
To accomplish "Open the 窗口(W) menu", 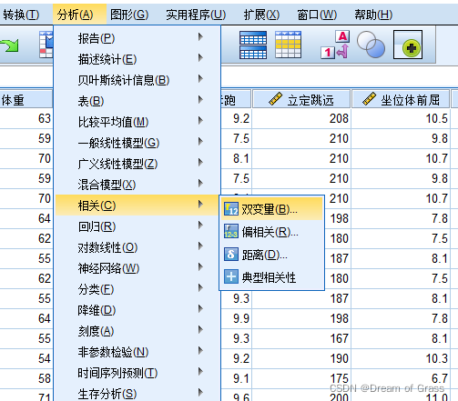I will (x=317, y=15).
